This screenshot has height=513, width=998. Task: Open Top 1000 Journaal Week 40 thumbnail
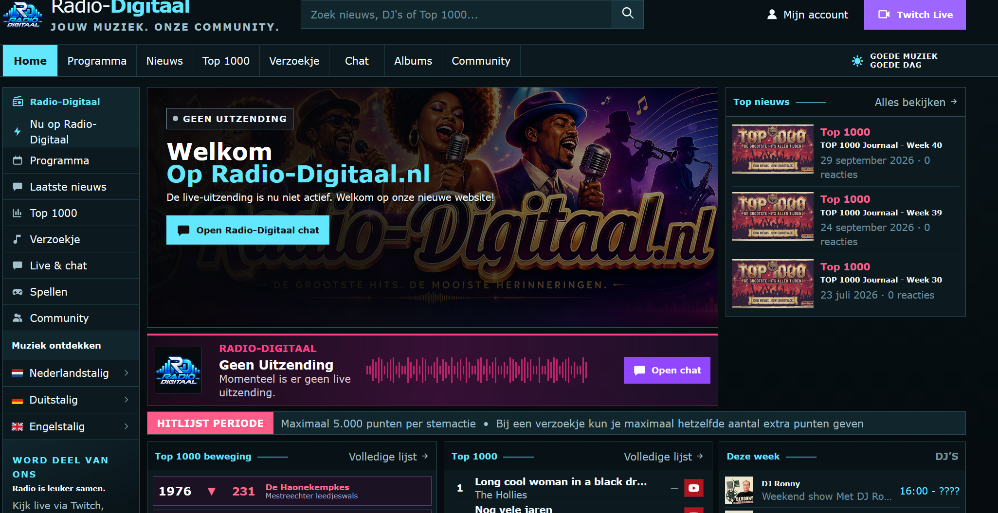click(773, 149)
